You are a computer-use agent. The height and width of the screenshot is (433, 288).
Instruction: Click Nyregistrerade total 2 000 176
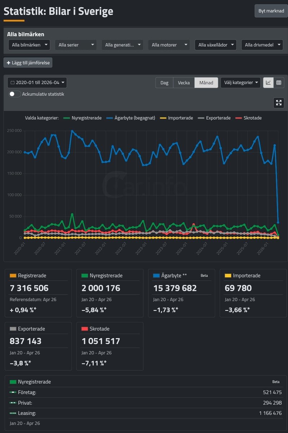pos(101,288)
